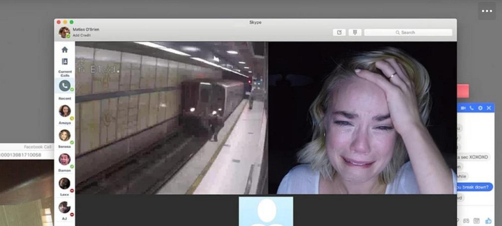Start voice call in Messenger chat header
Viewport: 502px width, 226px height.
(x=471, y=108)
